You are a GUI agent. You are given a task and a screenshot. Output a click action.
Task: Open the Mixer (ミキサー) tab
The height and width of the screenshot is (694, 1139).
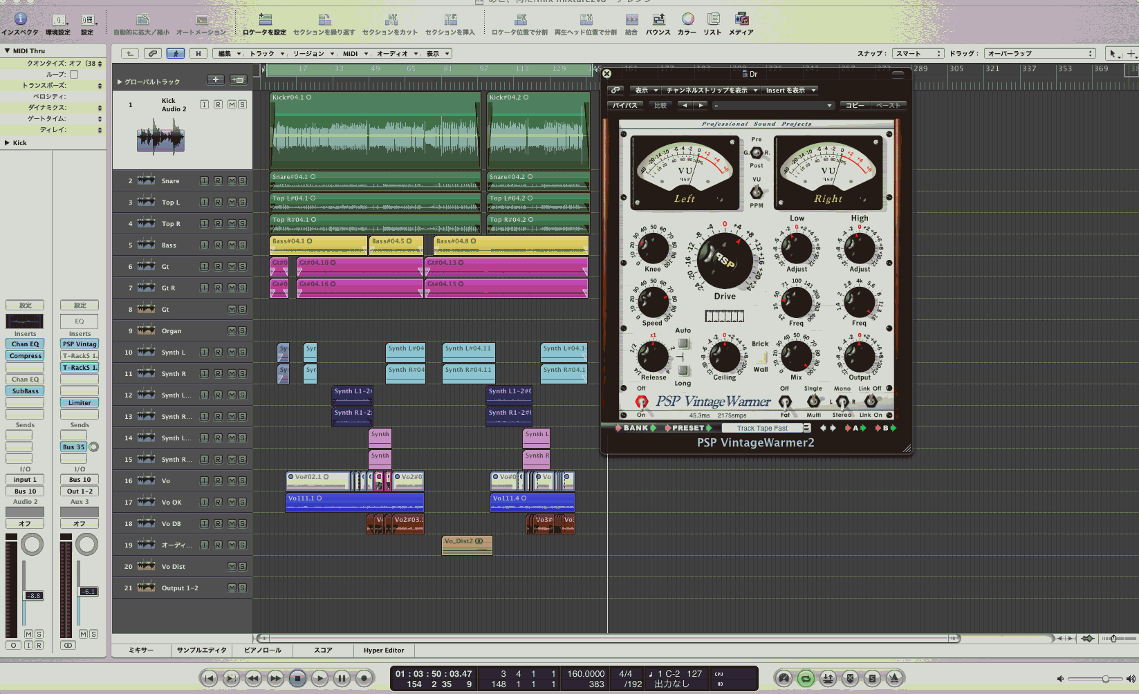coord(141,650)
